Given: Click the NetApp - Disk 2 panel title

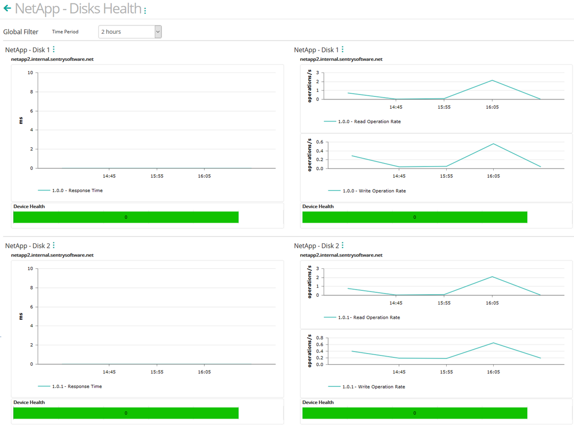Looking at the screenshot, I should 27,245.
